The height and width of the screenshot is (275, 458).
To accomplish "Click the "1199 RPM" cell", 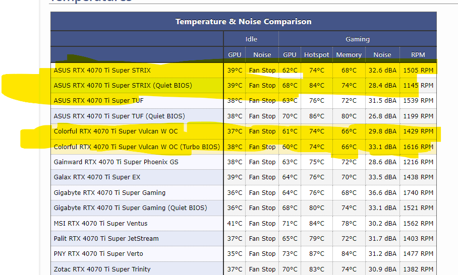I will [x=418, y=116].
